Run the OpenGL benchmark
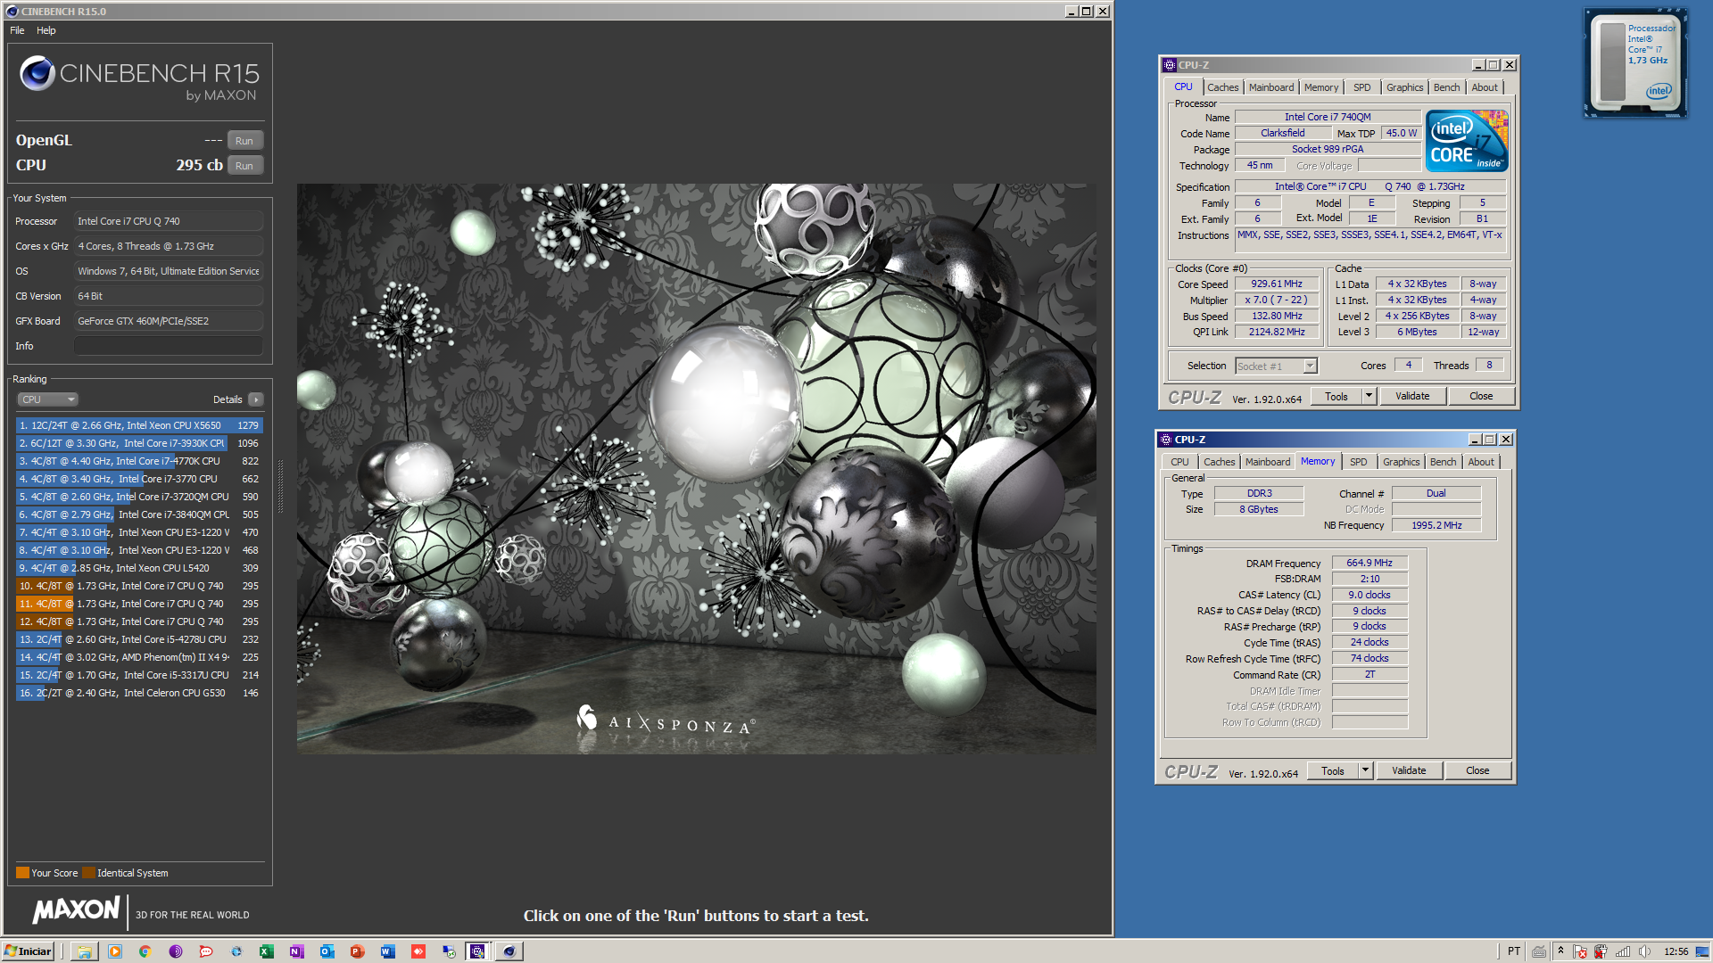1713x963 pixels. click(x=244, y=141)
